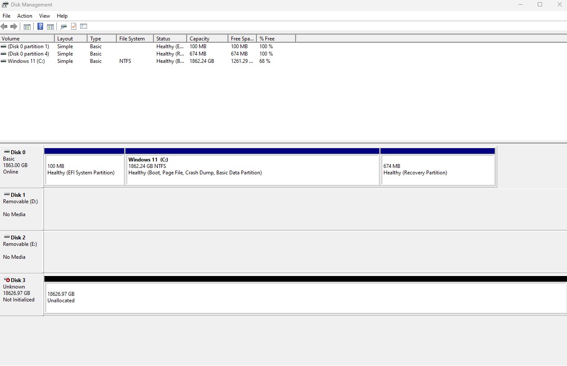Select the Windows 11 (C:) partition block

coord(252,170)
